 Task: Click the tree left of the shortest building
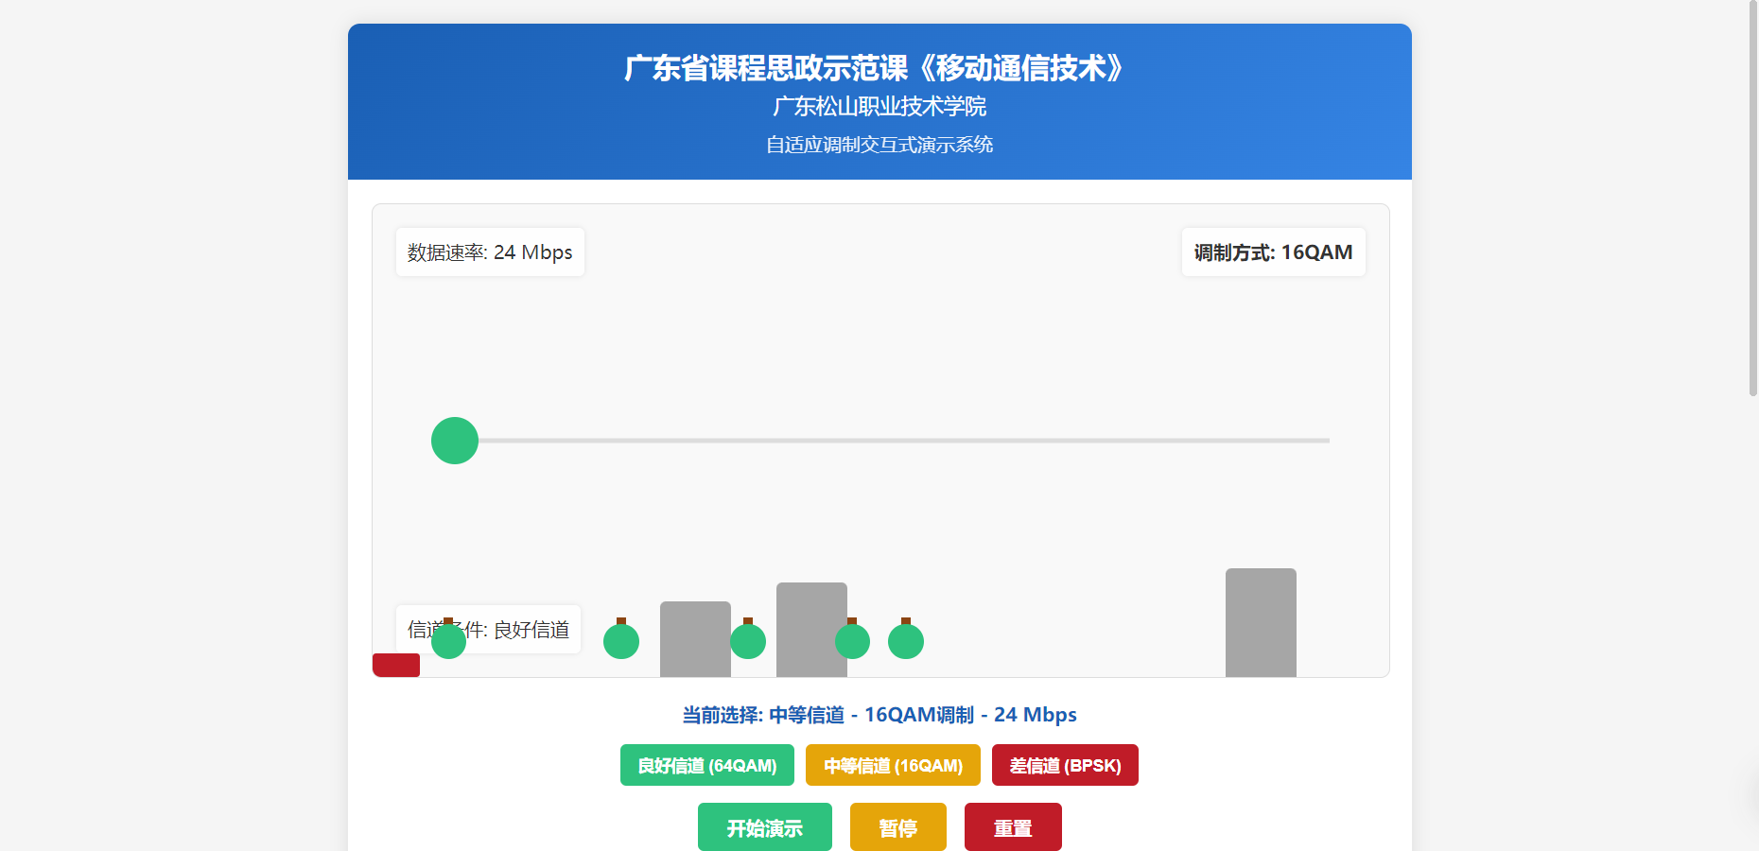pos(621,641)
